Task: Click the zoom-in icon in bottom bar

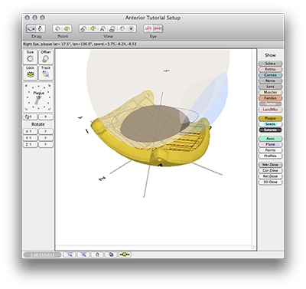Action: (x=70, y=255)
